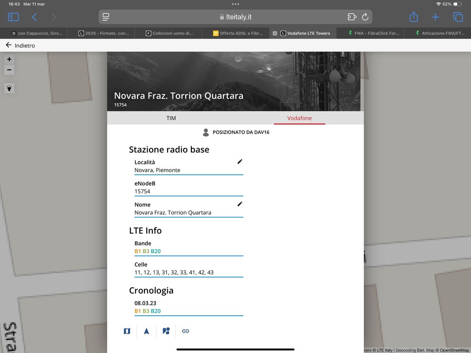
Task: Click the navigation arrow icon
Action: click(x=146, y=331)
